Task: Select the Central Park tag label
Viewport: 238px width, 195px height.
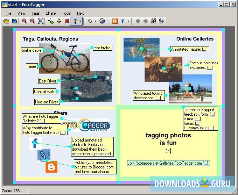Action: 44,91
